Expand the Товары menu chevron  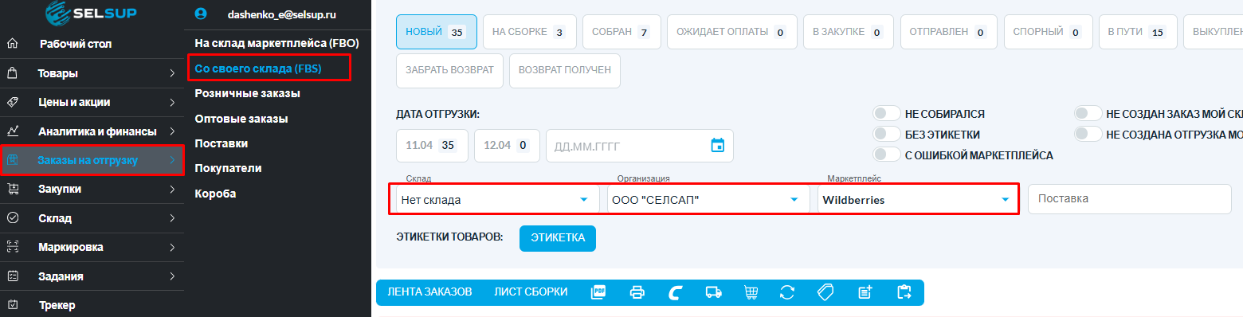click(x=172, y=73)
